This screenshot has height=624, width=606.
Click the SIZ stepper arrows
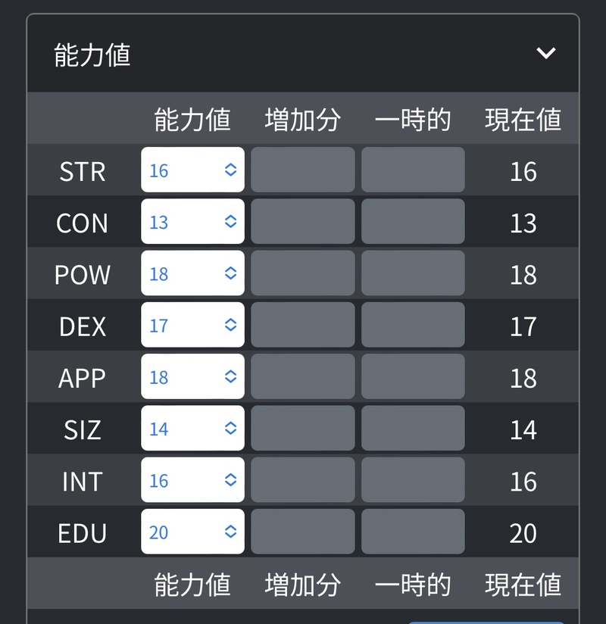coord(230,428)
